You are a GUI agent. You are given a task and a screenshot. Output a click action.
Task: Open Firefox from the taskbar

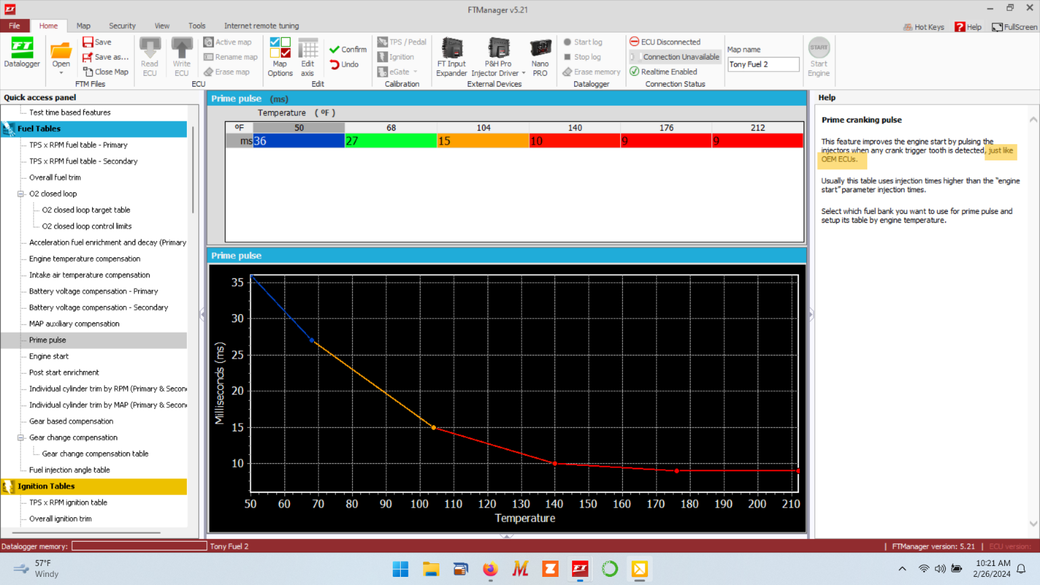[x=490, y=569]
